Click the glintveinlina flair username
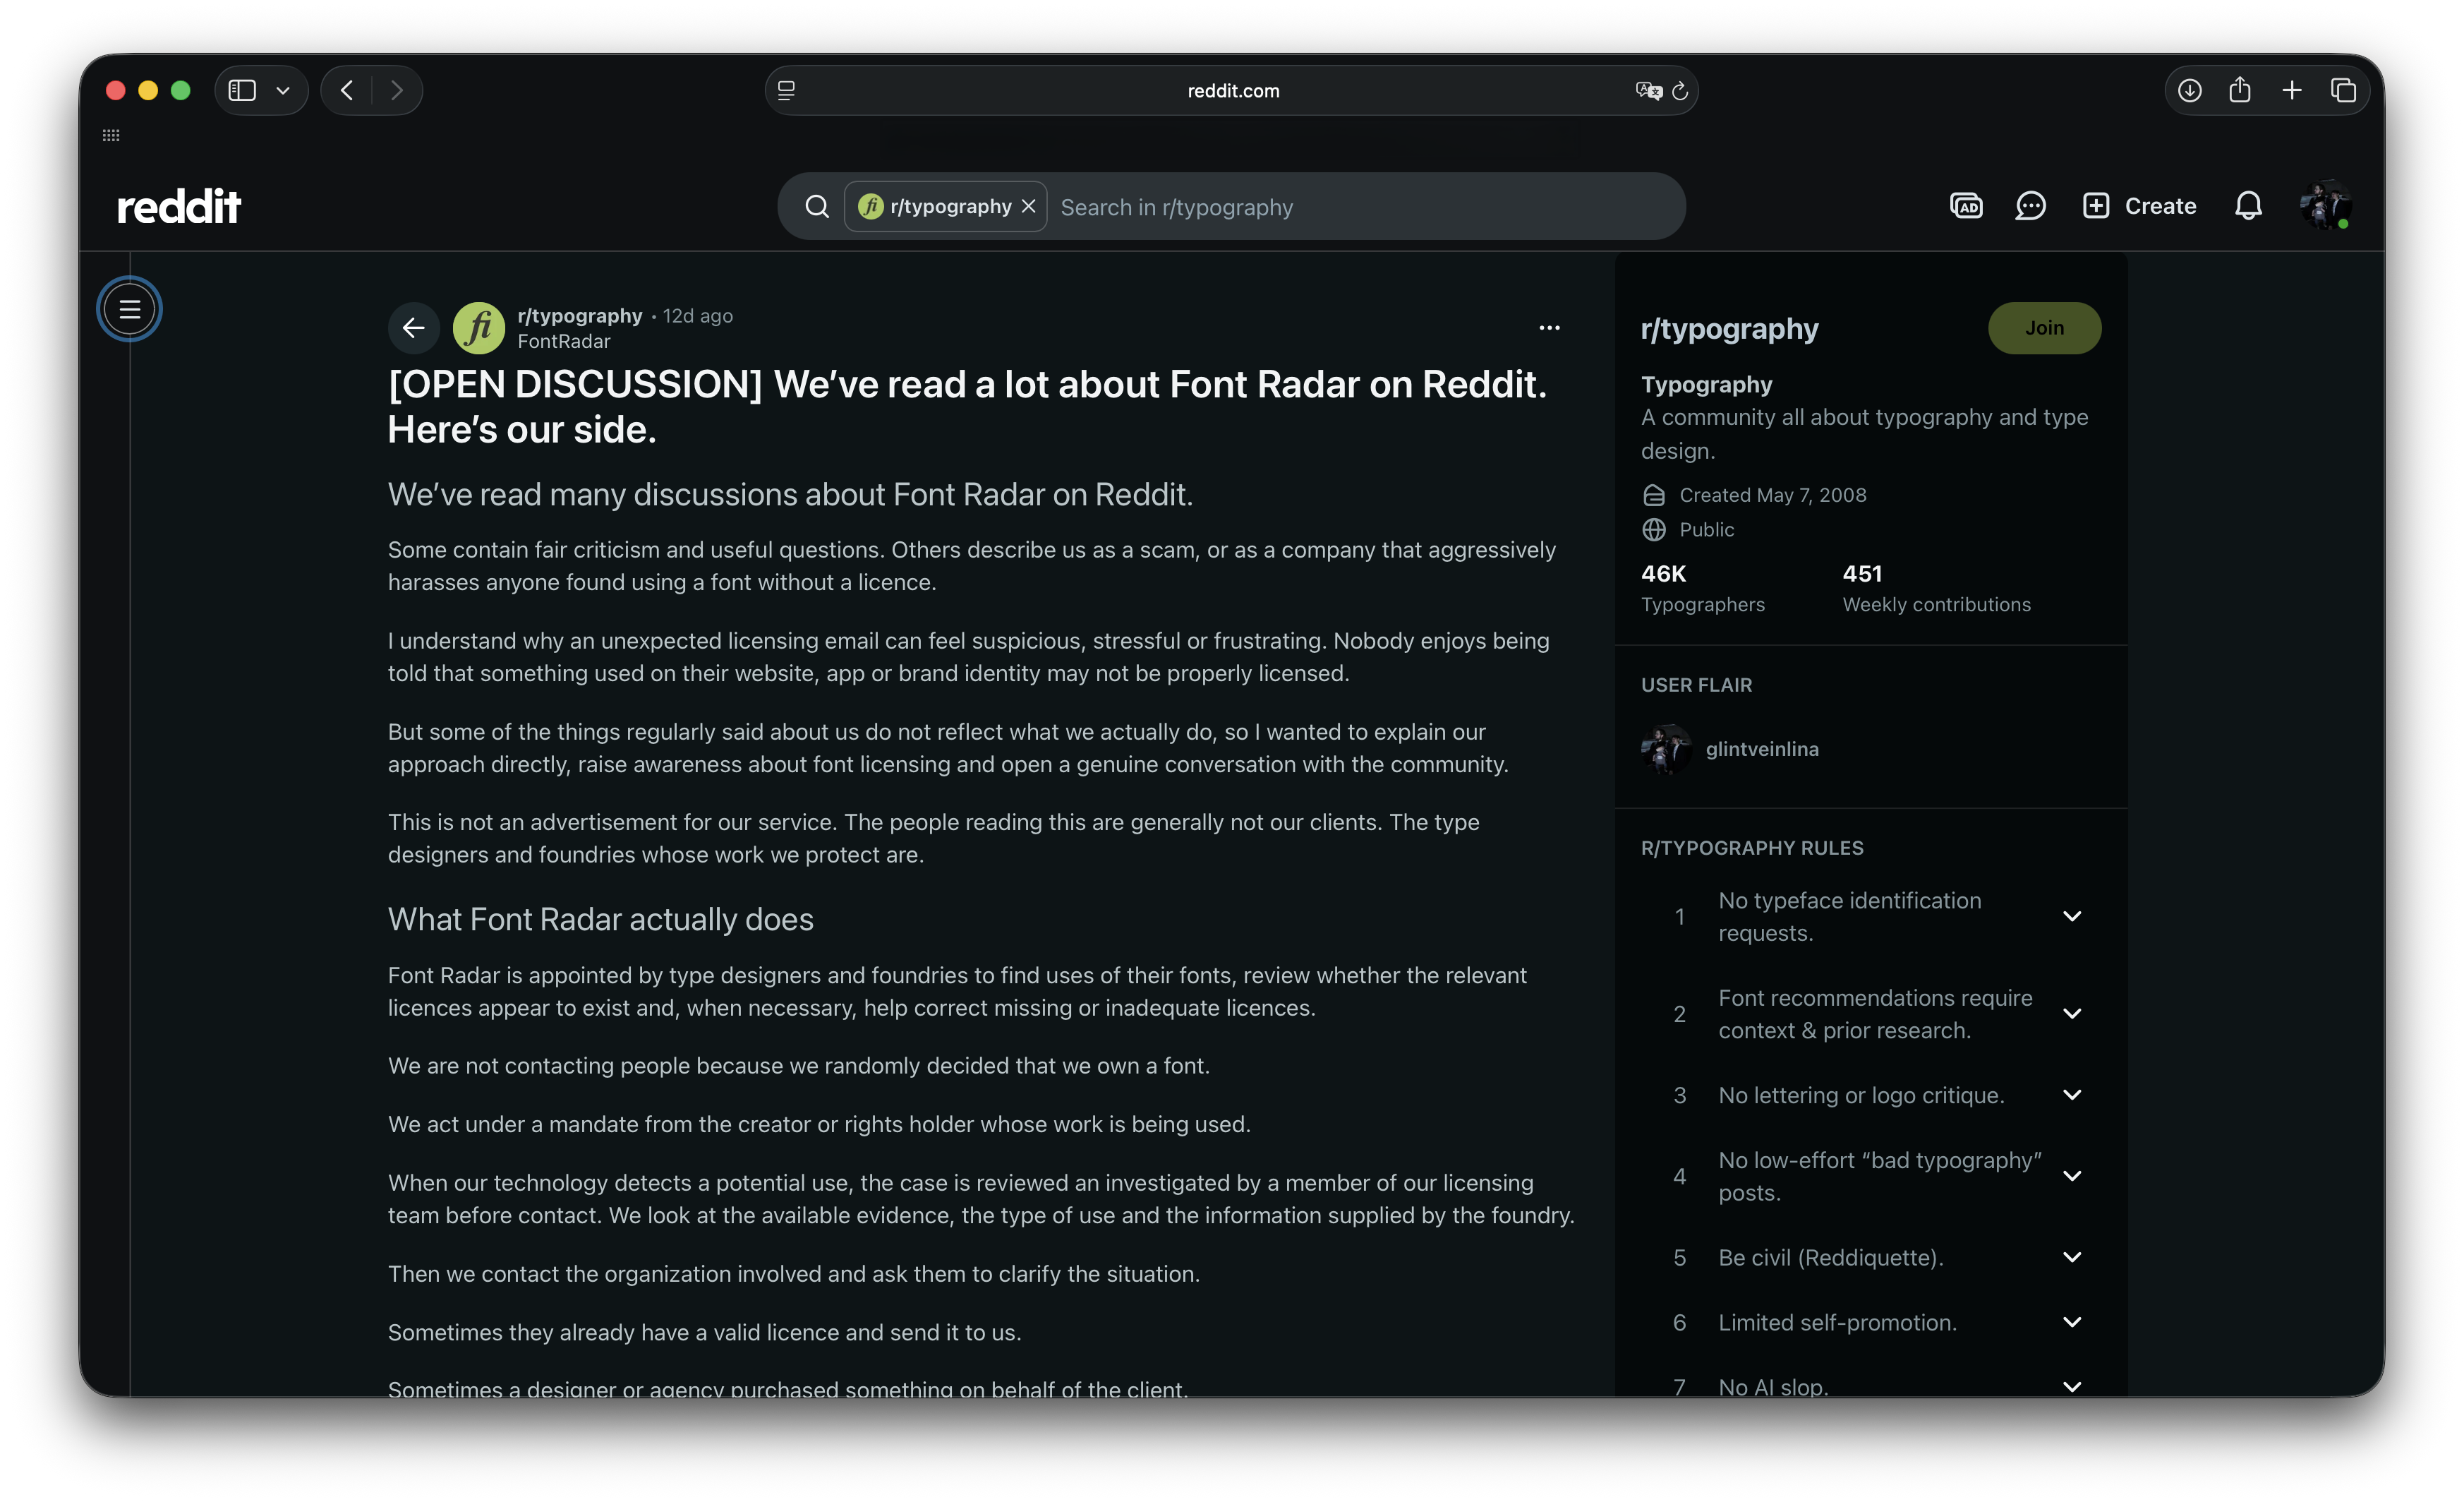 1762,749
